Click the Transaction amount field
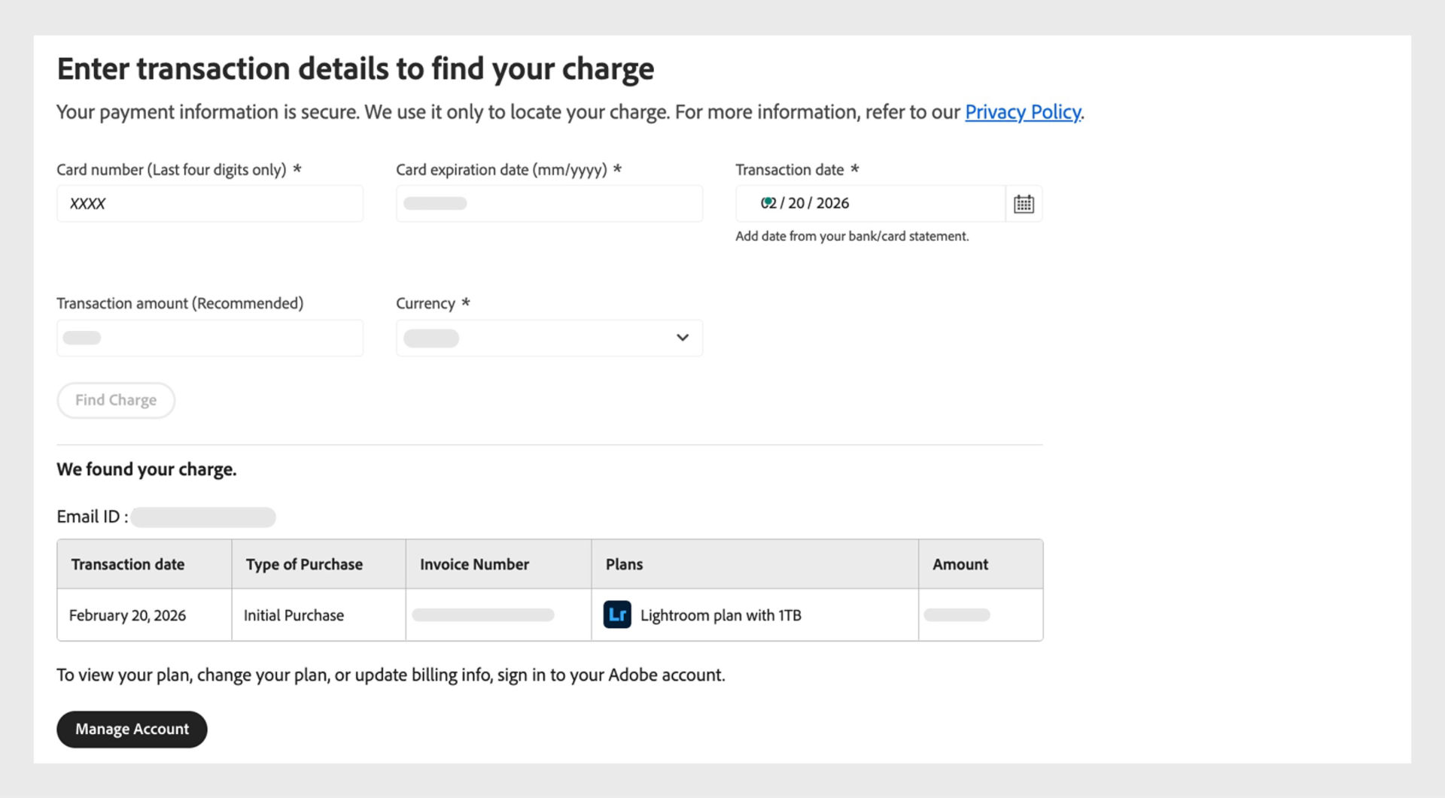Screen dimensions: 1445x798 (x=209, y=338)
